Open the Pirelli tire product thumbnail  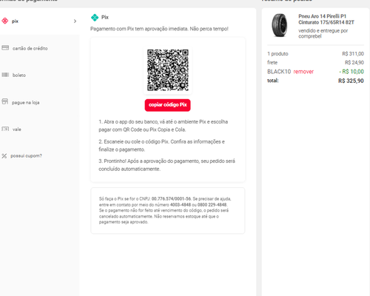pyautogui.click(x=280, y=25)
